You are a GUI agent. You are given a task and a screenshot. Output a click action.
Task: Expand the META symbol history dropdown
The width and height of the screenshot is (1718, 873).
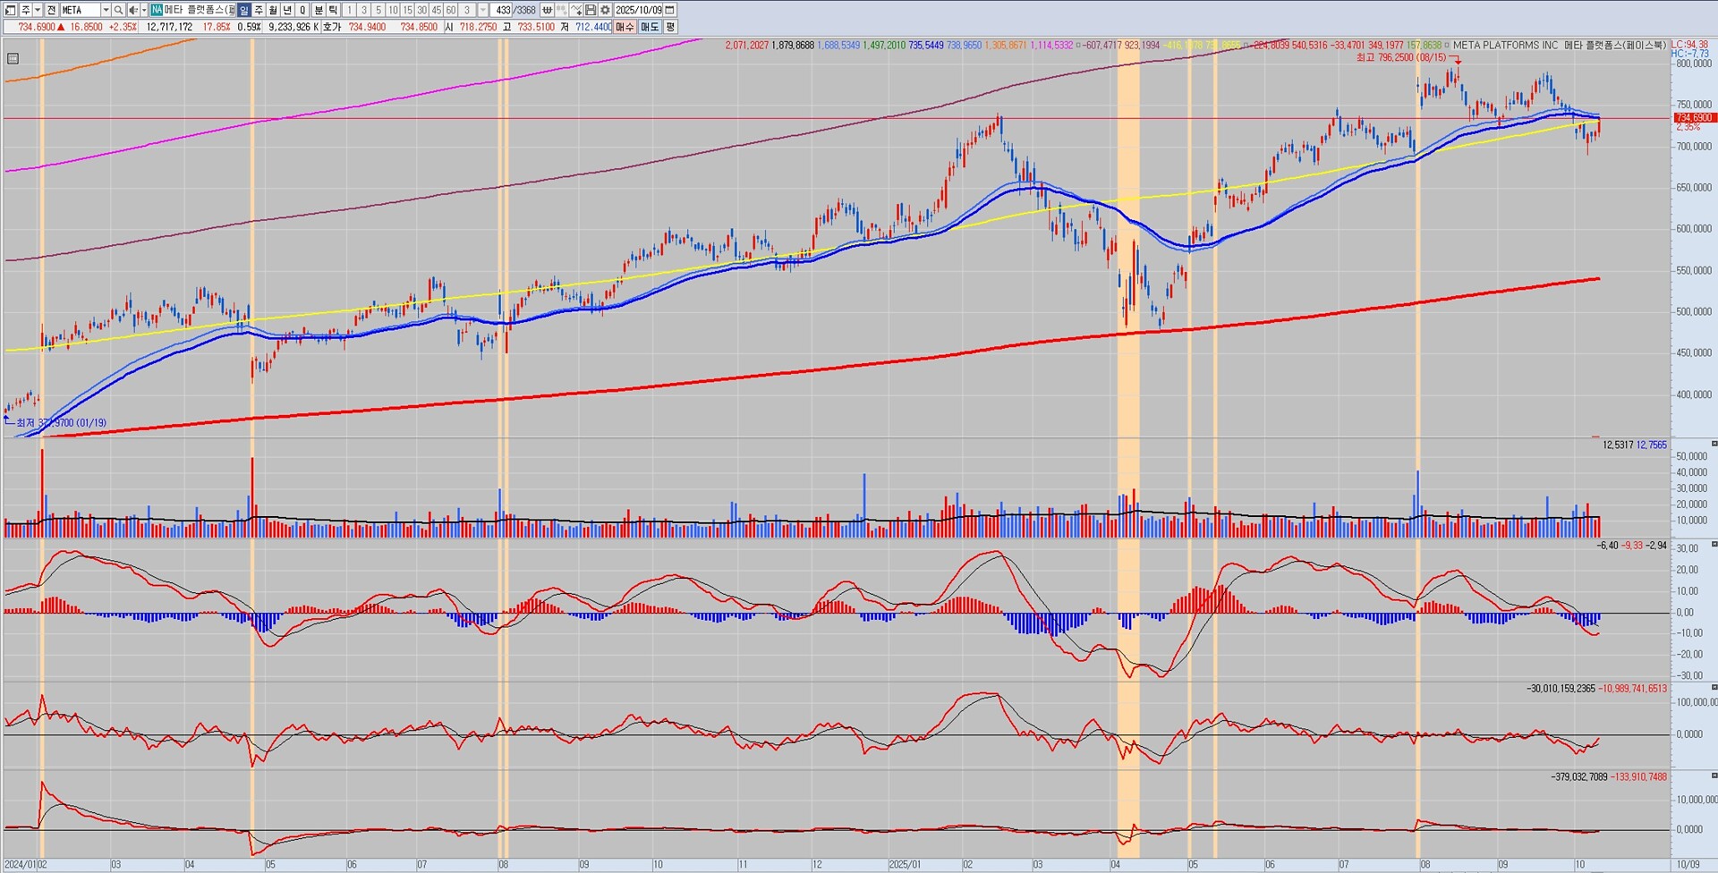[106, 10]
